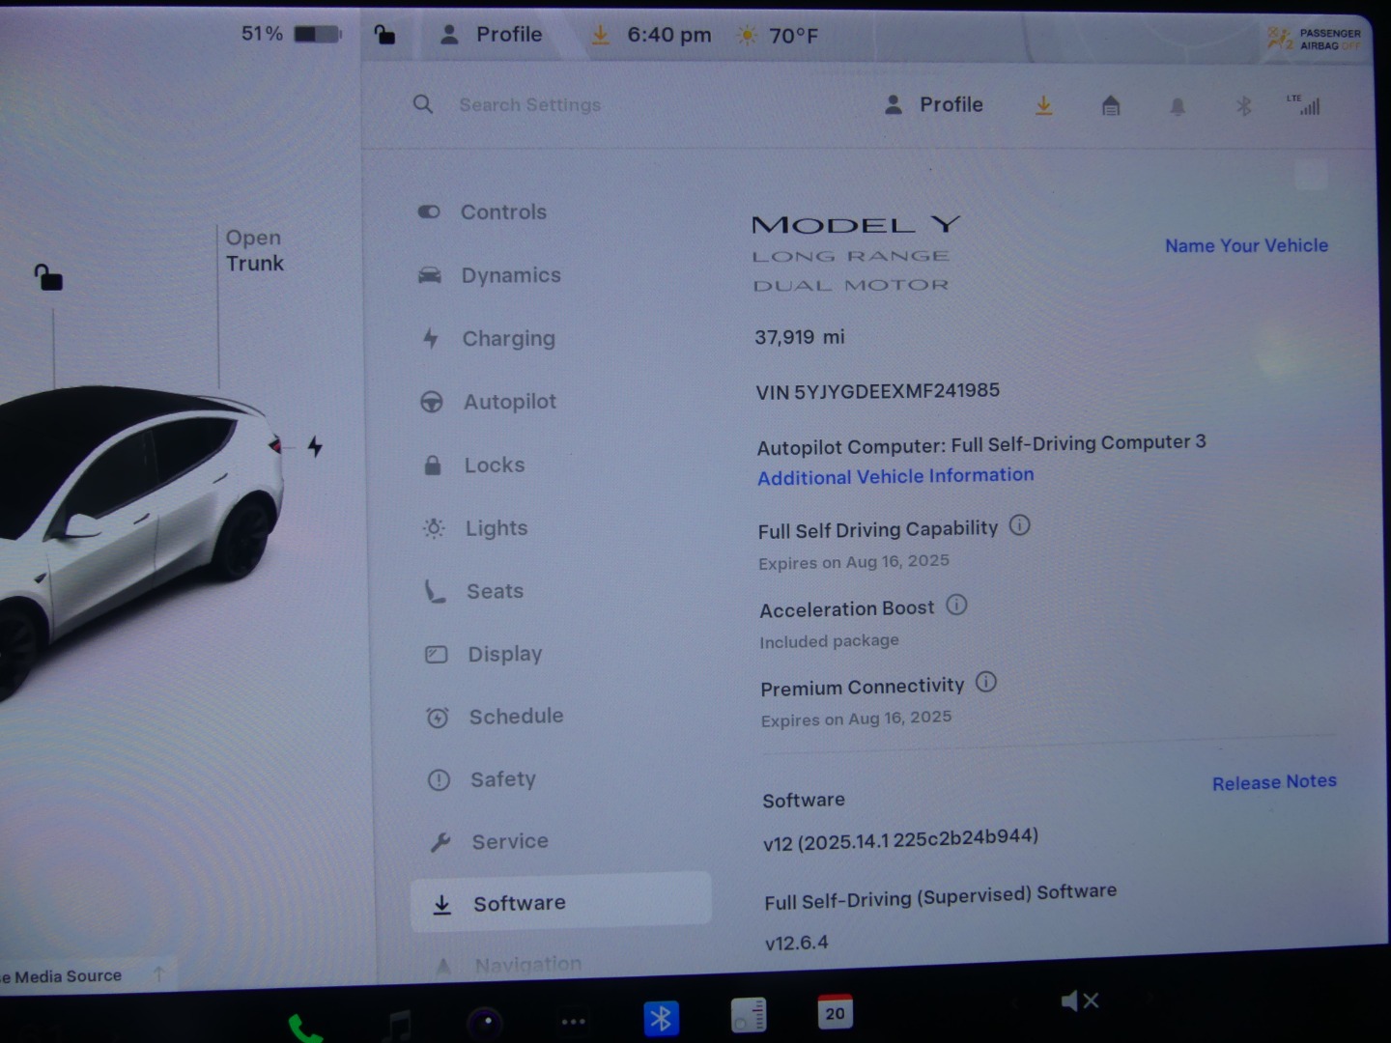Show Full Self Driving Capability info

pyautogui.click(x=1019, y=525)
